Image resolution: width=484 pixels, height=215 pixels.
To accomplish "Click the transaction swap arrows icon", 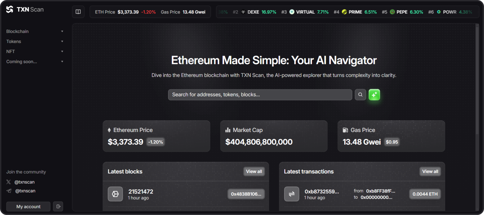I will click(291, 194).
